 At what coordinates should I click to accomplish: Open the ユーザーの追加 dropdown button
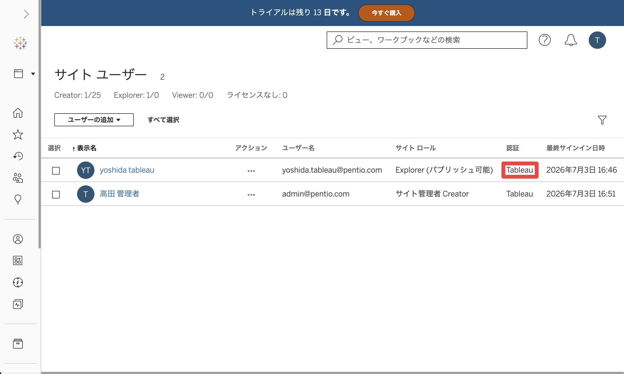[94, 120]
